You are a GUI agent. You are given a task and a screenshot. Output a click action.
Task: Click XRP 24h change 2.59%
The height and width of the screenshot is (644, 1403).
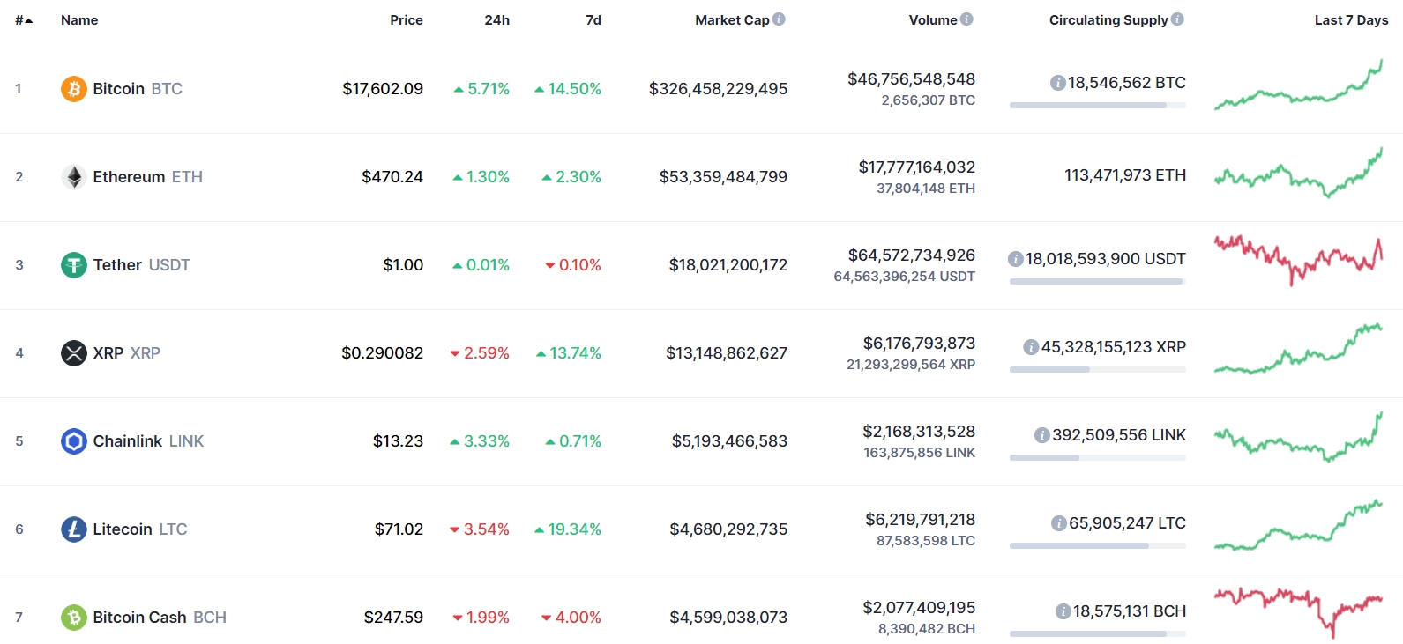480,353
